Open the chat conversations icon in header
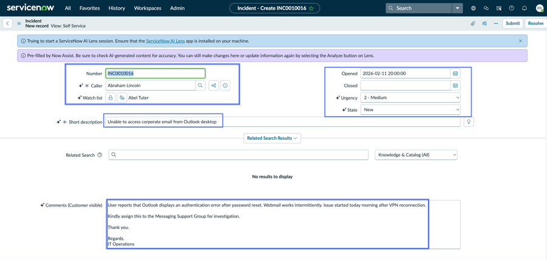The width and height of the screenshot is (547, 260). 486,8
